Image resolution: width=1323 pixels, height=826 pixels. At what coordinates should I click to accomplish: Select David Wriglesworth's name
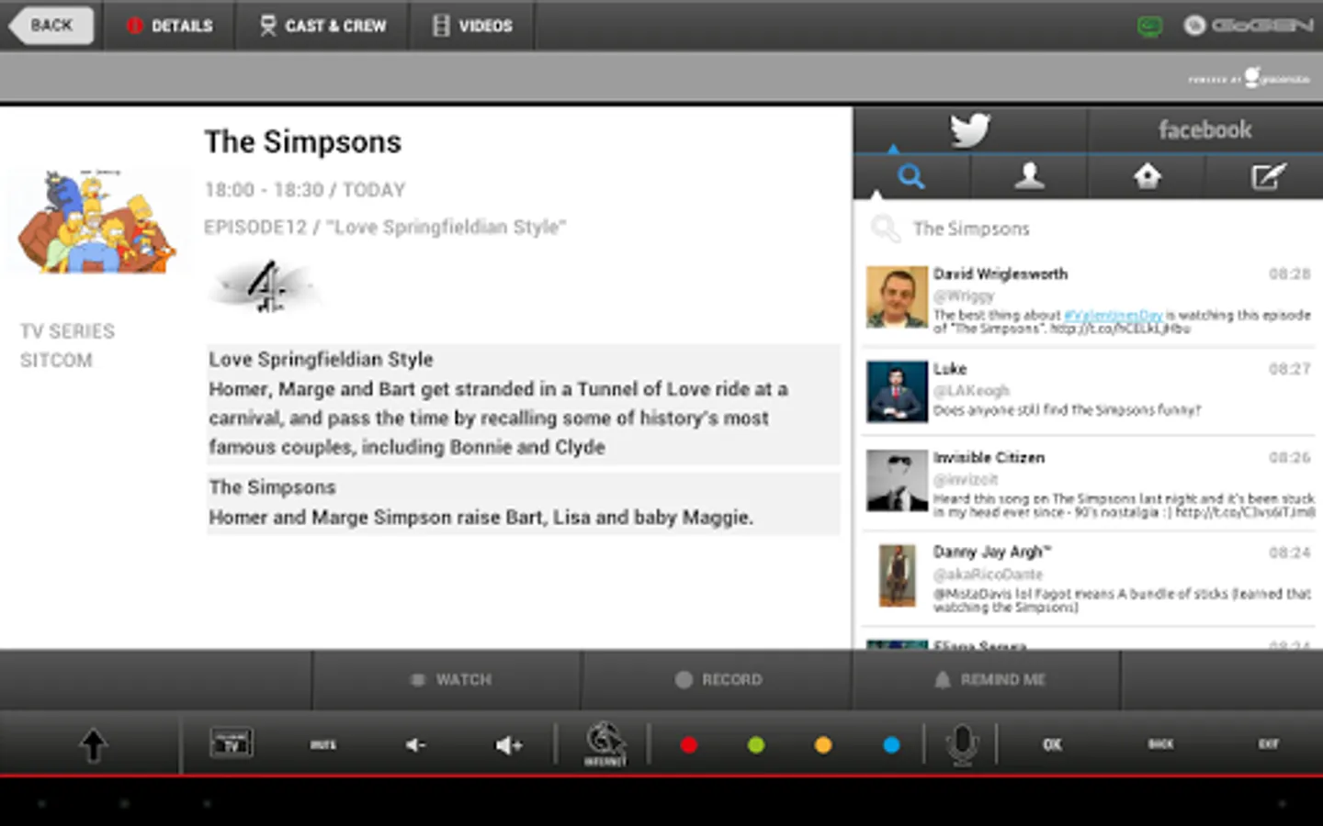[1001, 273]
